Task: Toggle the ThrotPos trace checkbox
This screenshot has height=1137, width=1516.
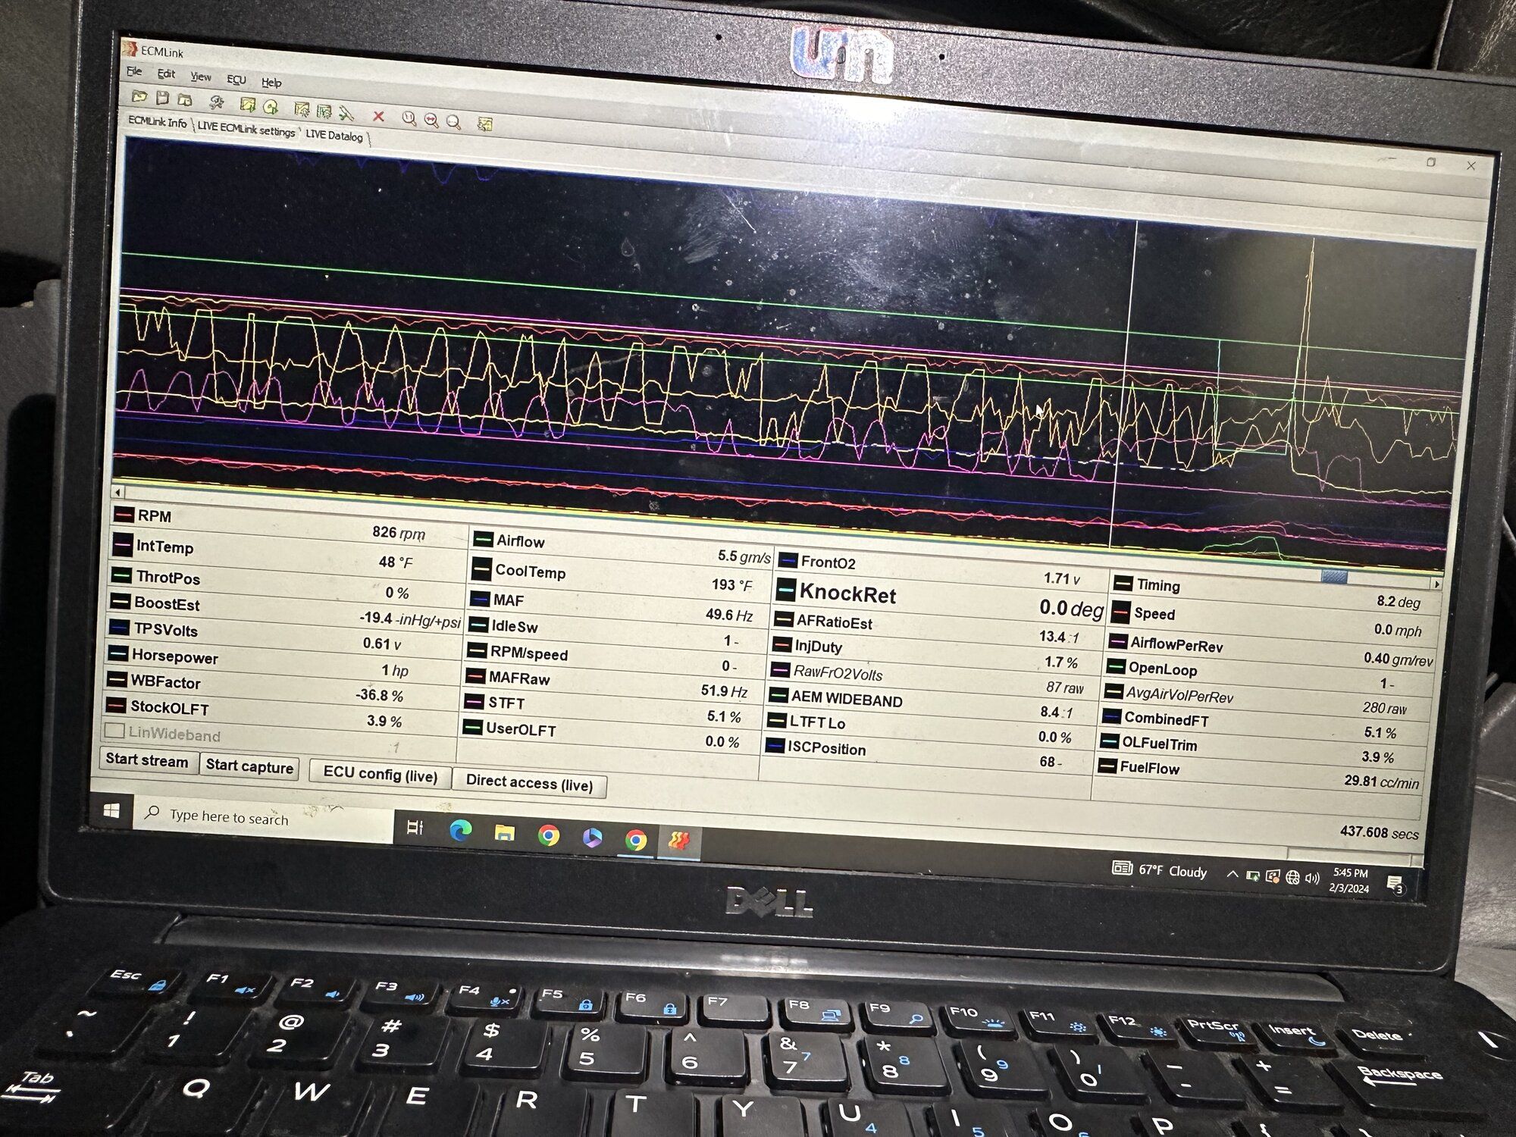Action: click(121, 575)
